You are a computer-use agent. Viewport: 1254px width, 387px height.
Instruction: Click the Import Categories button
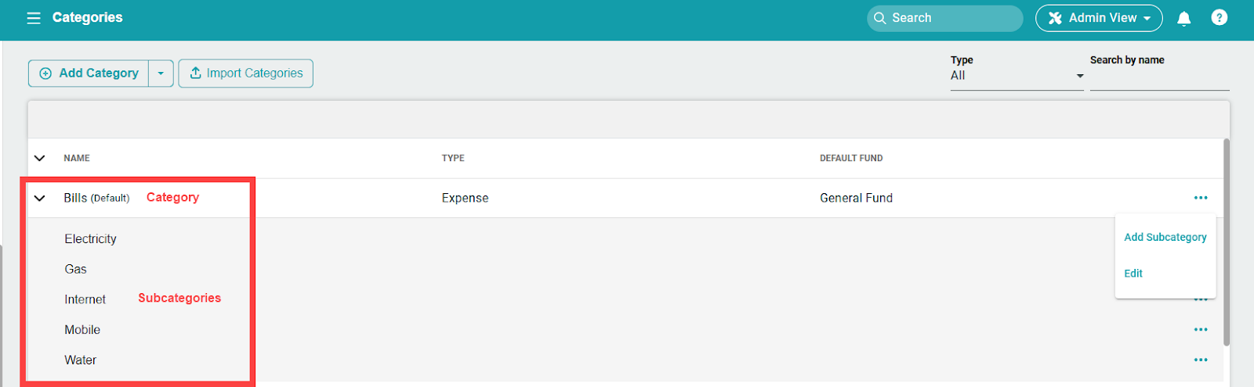click(245, 73)
